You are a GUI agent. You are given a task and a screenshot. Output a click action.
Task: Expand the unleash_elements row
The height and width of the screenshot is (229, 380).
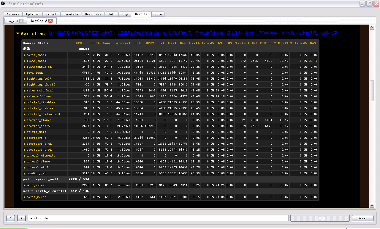click(x=25, y=156)
